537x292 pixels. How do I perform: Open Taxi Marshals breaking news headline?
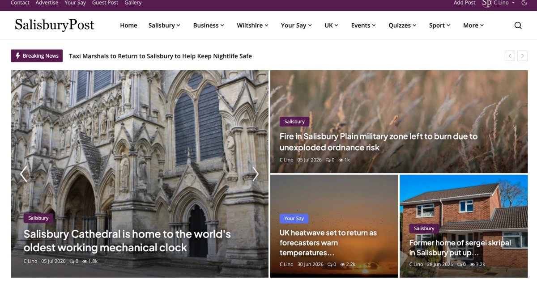pos(160,56)
